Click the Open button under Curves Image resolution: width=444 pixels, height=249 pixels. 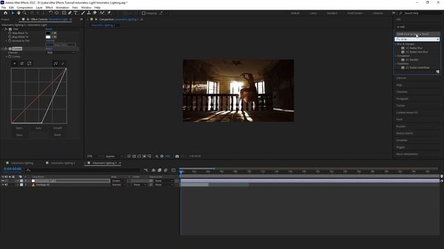(x=19, y=128)
